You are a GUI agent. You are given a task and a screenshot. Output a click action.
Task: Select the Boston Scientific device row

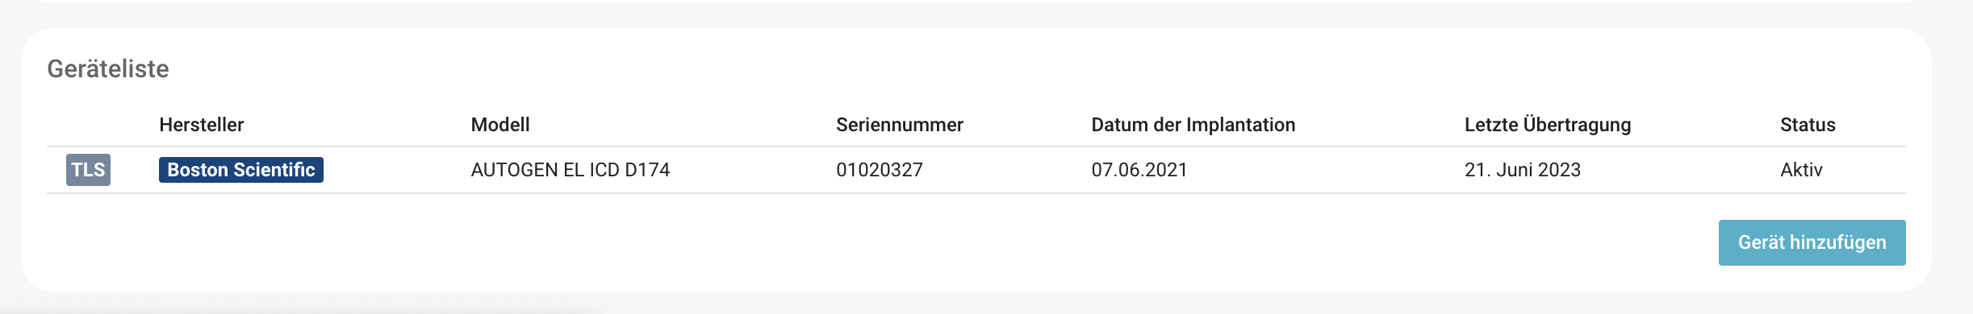(976, 170)
